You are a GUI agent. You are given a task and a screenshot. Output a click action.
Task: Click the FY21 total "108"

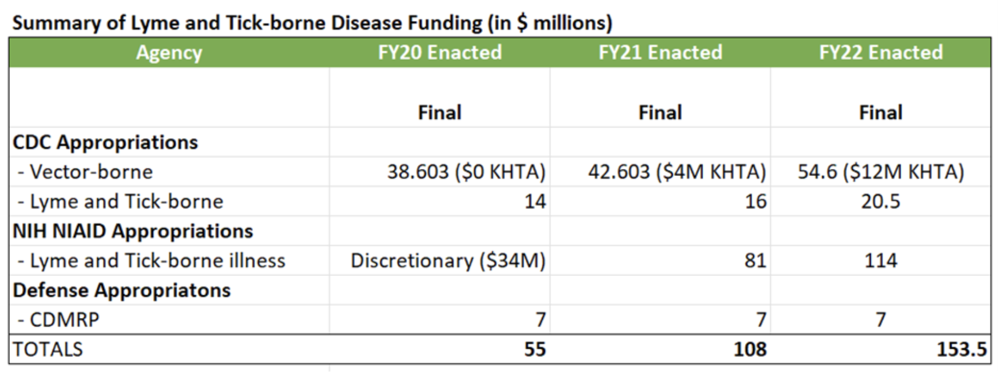750,349
